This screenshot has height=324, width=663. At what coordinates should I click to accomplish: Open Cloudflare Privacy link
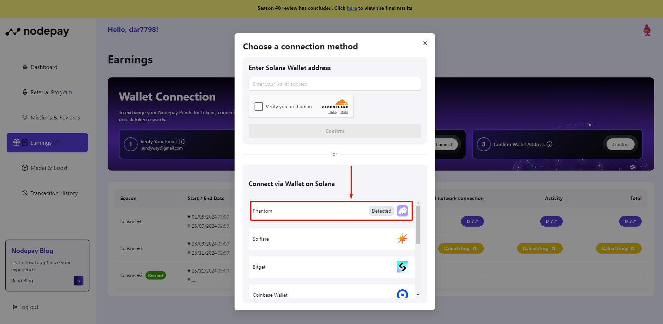click(333, 112)
